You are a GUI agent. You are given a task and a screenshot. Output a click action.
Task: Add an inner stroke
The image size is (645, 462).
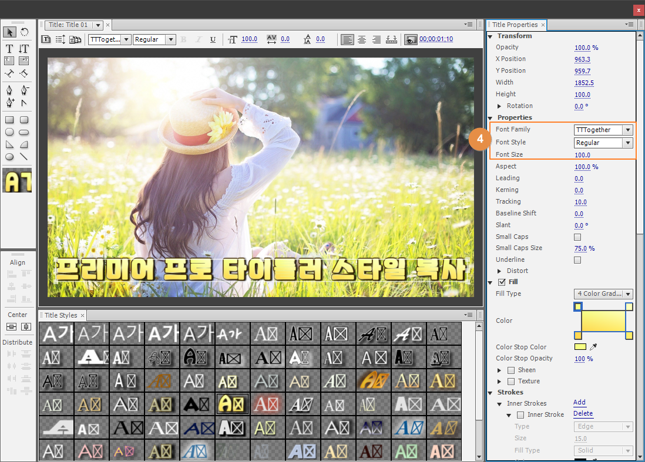[x=579, y=402]
